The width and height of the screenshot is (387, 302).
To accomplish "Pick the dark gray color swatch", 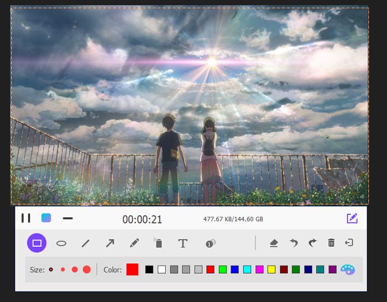I will pyautogui.click(x=174, y=269).
